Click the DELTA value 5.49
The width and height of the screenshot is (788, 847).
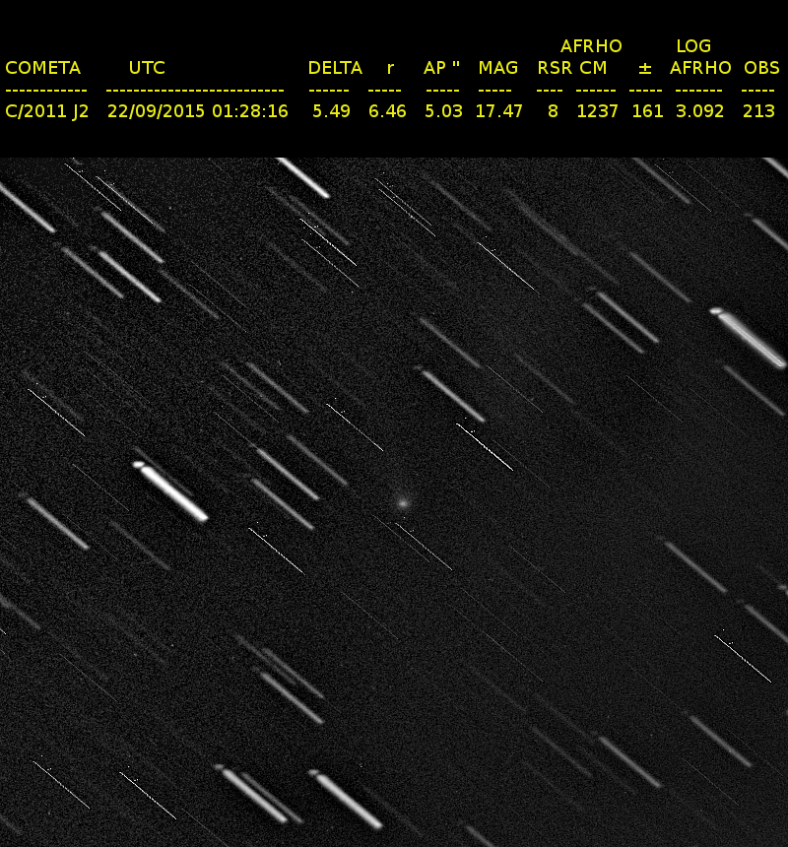tap(331, 111)
